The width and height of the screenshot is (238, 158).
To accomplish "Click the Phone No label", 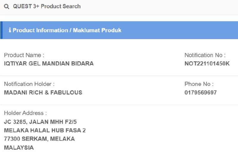I will click(x=199, y=84).
